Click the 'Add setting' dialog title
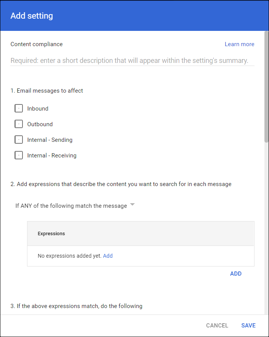The width and height of the screenshot is (269, 337). [32, 16]
